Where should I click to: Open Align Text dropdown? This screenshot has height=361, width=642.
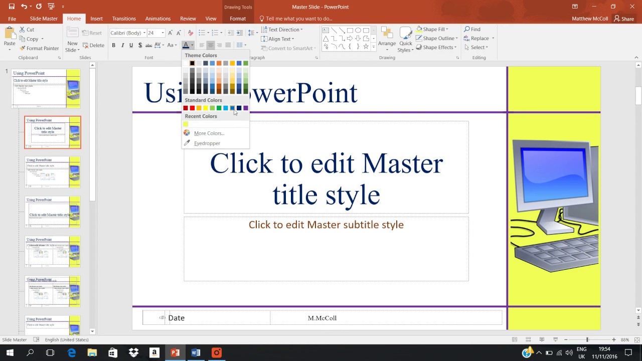click(x=277, y=39)
